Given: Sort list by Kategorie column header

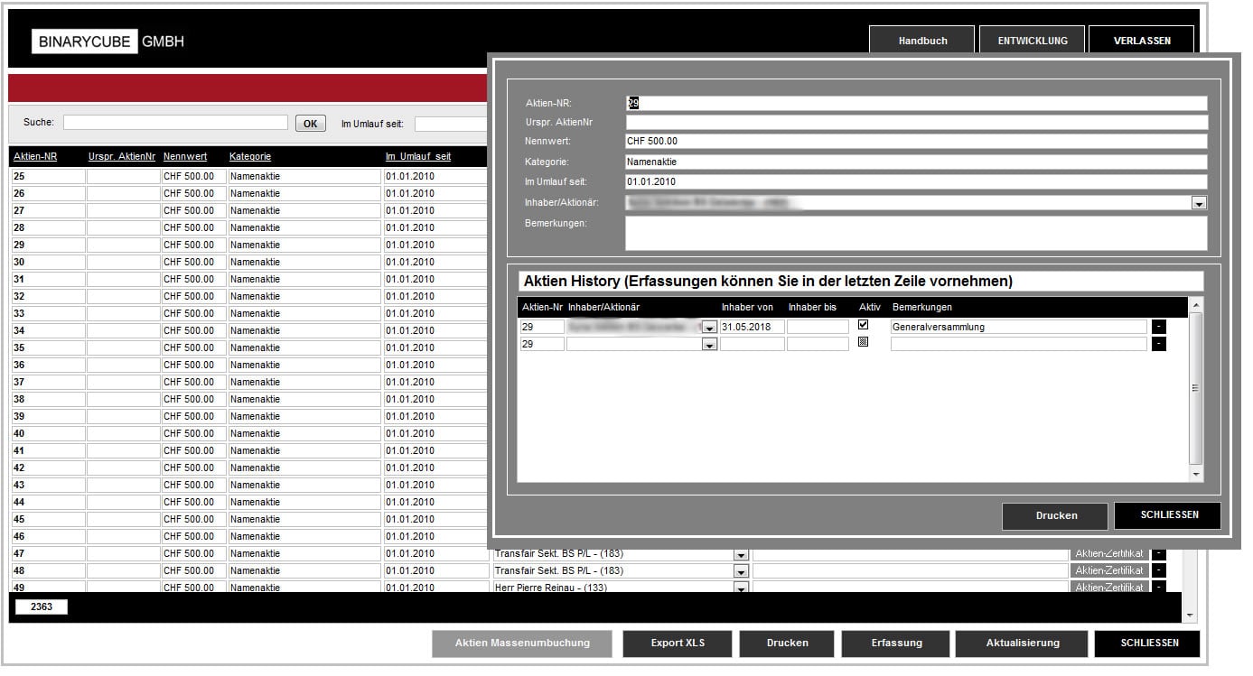Looking at the screenshot, I should pos(250,156).
